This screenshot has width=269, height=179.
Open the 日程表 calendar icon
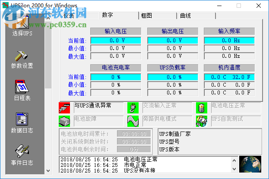[22, 87]
